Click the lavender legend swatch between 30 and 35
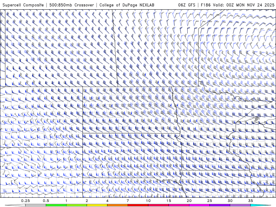Screen dimensions: 276x207 click(240, 205)
